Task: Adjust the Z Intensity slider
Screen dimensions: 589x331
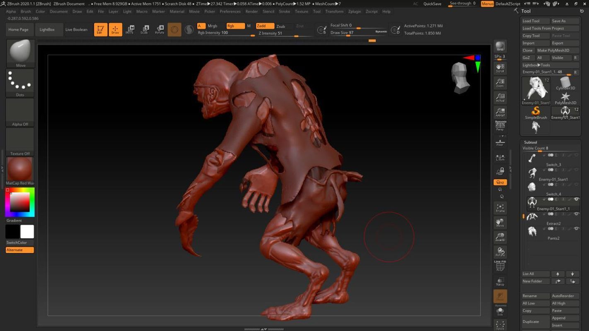Action: point(285,34)
